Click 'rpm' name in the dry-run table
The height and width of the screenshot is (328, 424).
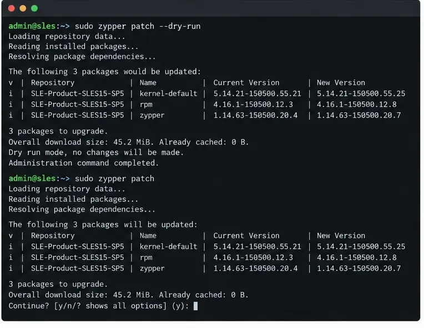(x=146, y=105)
